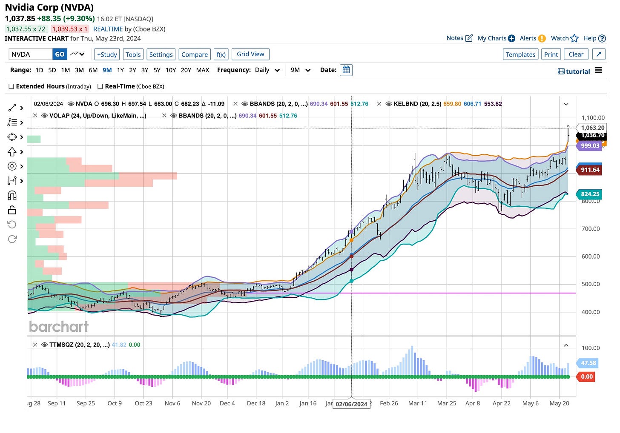620x433 pixels.
Task: Open the hamburger menu near tutorial
Action: point(598,70)
